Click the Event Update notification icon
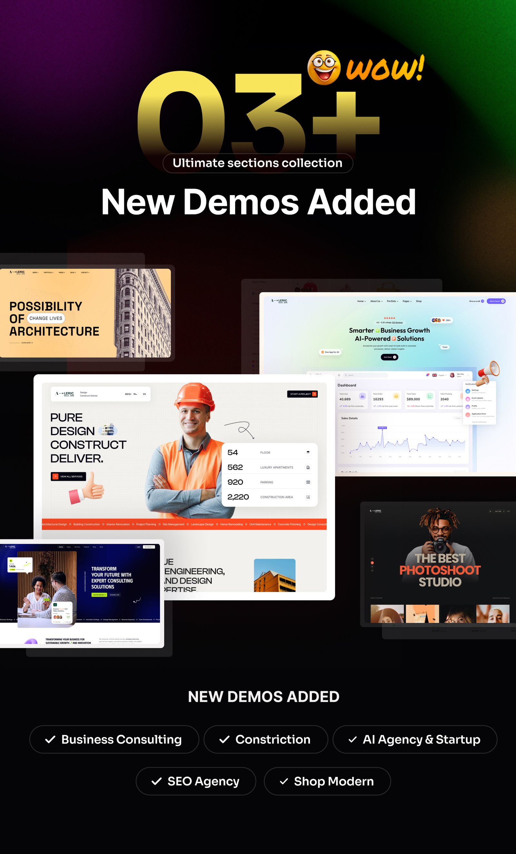516x854 pixels. 468,399
